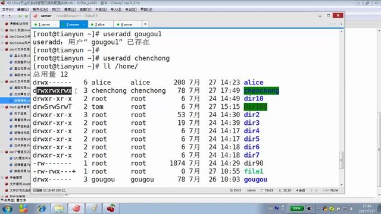This screenshot has width=381, height=214.
Task: Collapse the day7 tree node
Action: [x=2, y=152]
